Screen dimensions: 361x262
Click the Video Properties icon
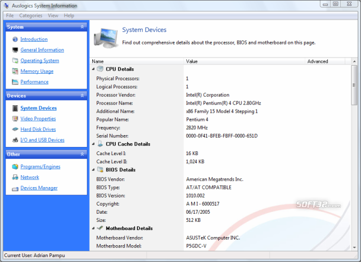15,119
